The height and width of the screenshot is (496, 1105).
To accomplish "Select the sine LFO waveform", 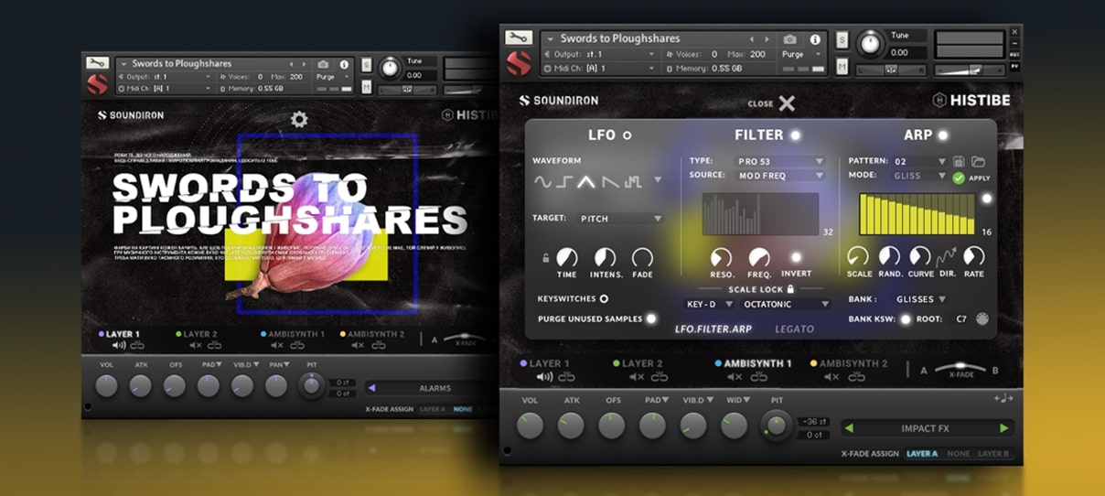I will tap(542, 181).
